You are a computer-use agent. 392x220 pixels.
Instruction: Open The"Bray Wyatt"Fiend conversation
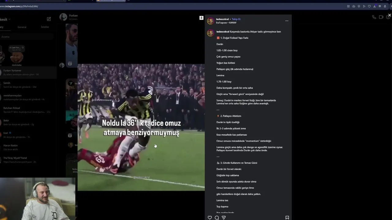28,160
